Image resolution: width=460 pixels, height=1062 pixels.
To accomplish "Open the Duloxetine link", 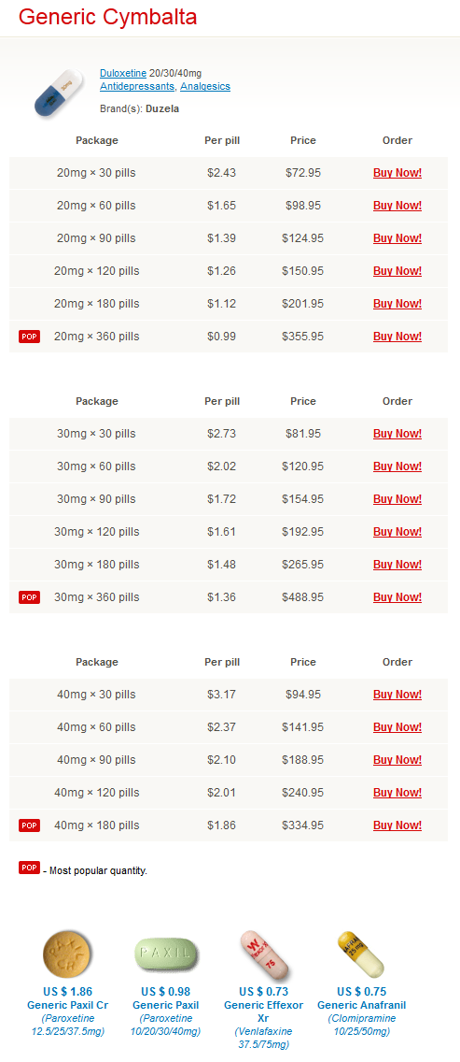I will pos(123,73).
